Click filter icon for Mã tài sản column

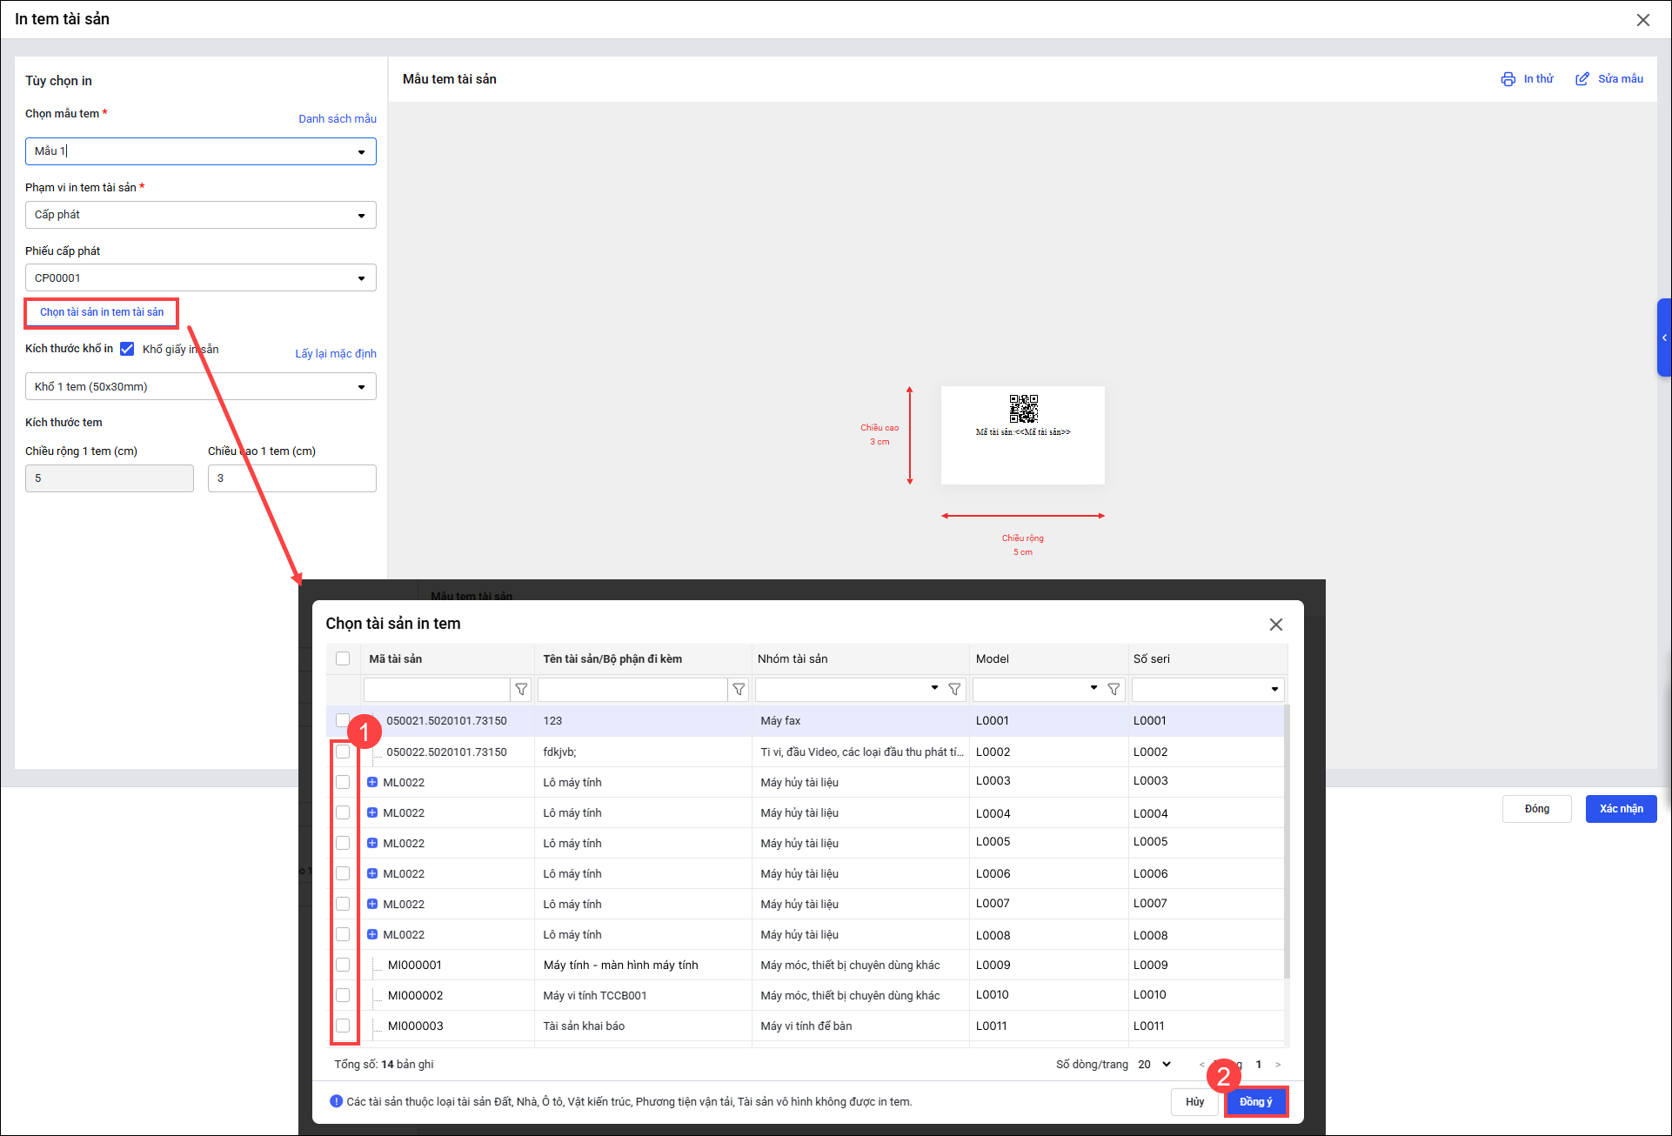pyautogui.click(x=521, y=690)
